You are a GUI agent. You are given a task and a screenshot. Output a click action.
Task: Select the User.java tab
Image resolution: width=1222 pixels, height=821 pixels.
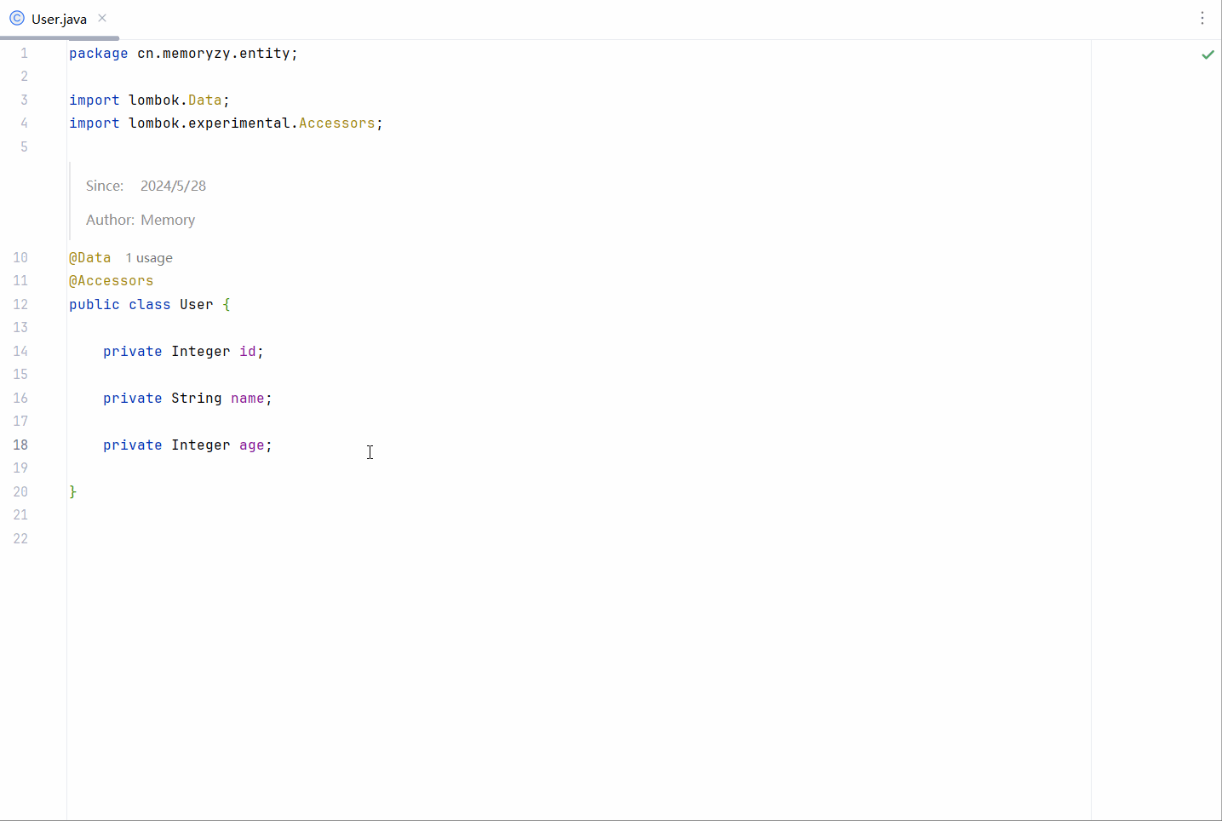click(59, 19)
